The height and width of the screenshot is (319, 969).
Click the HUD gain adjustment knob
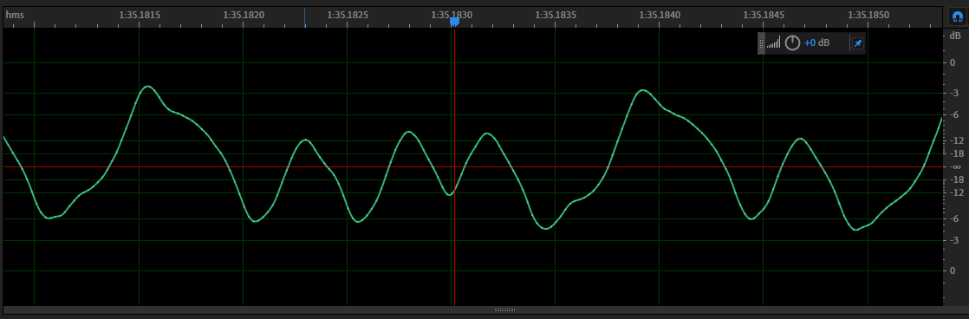click(x=792, y=43)
